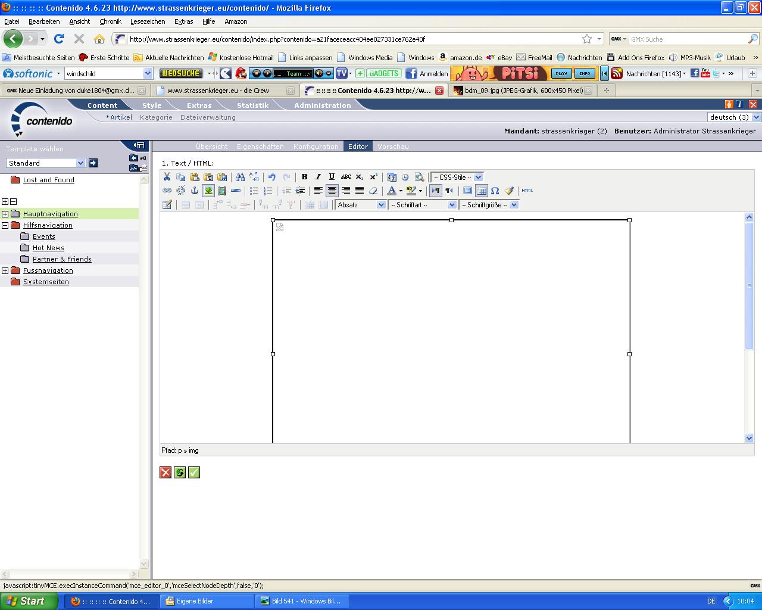Toggle italic formatting
The height and width of the screenshot is (610, 762).
318,177
